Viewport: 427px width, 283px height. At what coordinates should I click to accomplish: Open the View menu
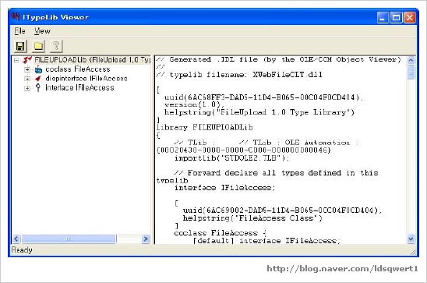(x=42, y=31)
